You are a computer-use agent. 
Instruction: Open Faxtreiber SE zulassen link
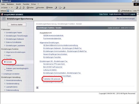point(52,79)
